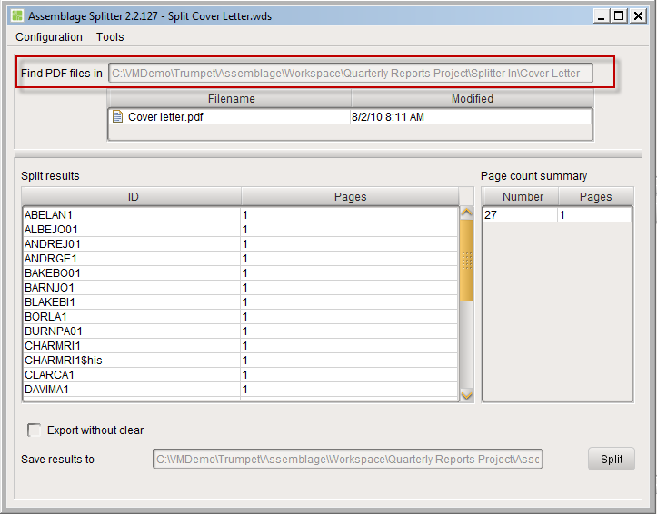Click the Split button
The image size is (657, 514).
[x=612, y=460]
